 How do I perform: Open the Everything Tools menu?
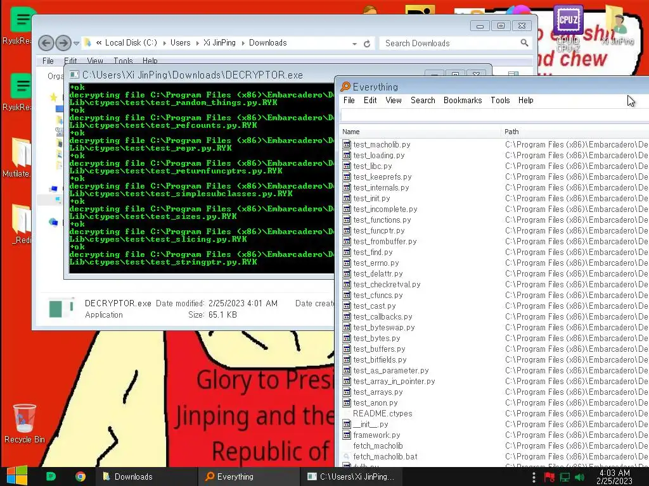[x=500, y=101]
